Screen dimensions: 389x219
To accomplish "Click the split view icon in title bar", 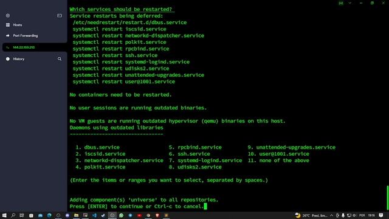I will [x=341, y=3].
